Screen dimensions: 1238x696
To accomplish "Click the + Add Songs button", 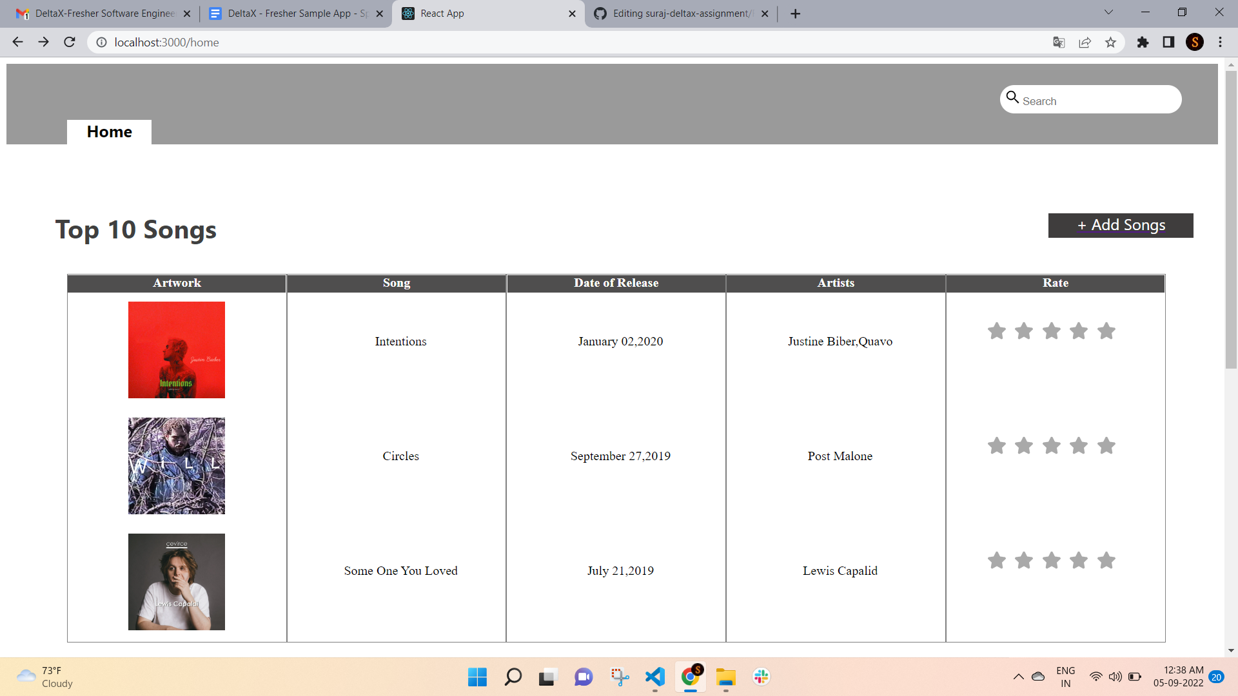I will point(1121,225).
